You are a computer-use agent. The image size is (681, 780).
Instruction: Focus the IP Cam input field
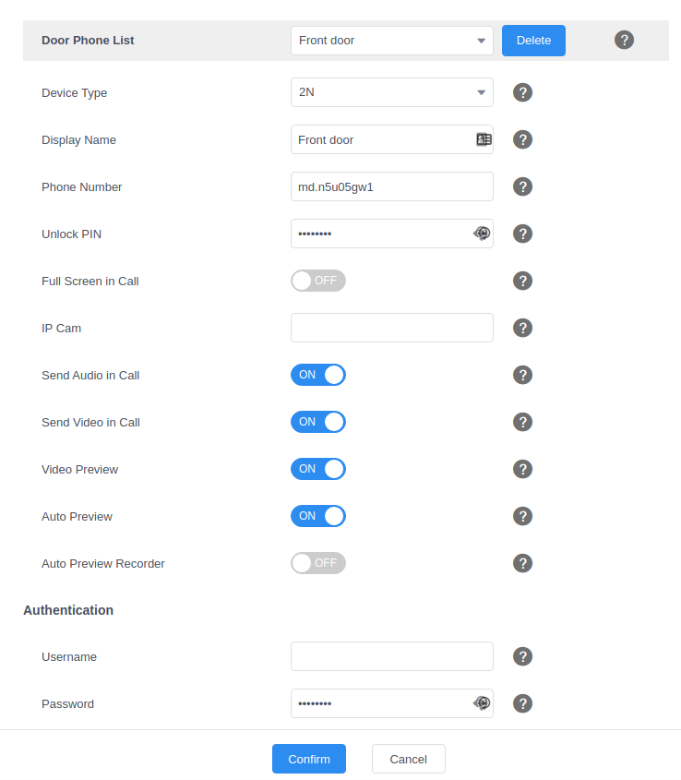pyautogui.click(x=391, y=328)
